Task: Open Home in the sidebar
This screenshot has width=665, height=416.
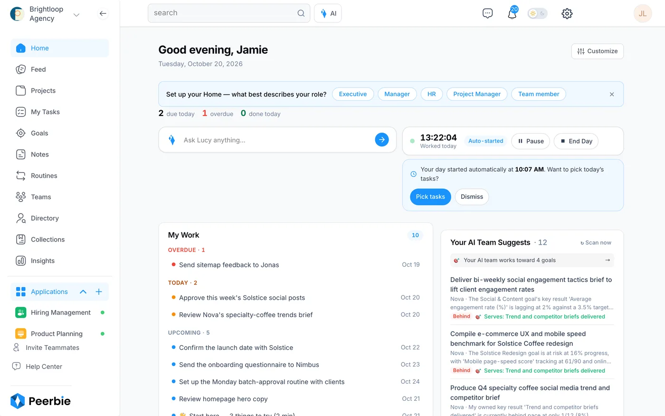Action: pos(60,48)
